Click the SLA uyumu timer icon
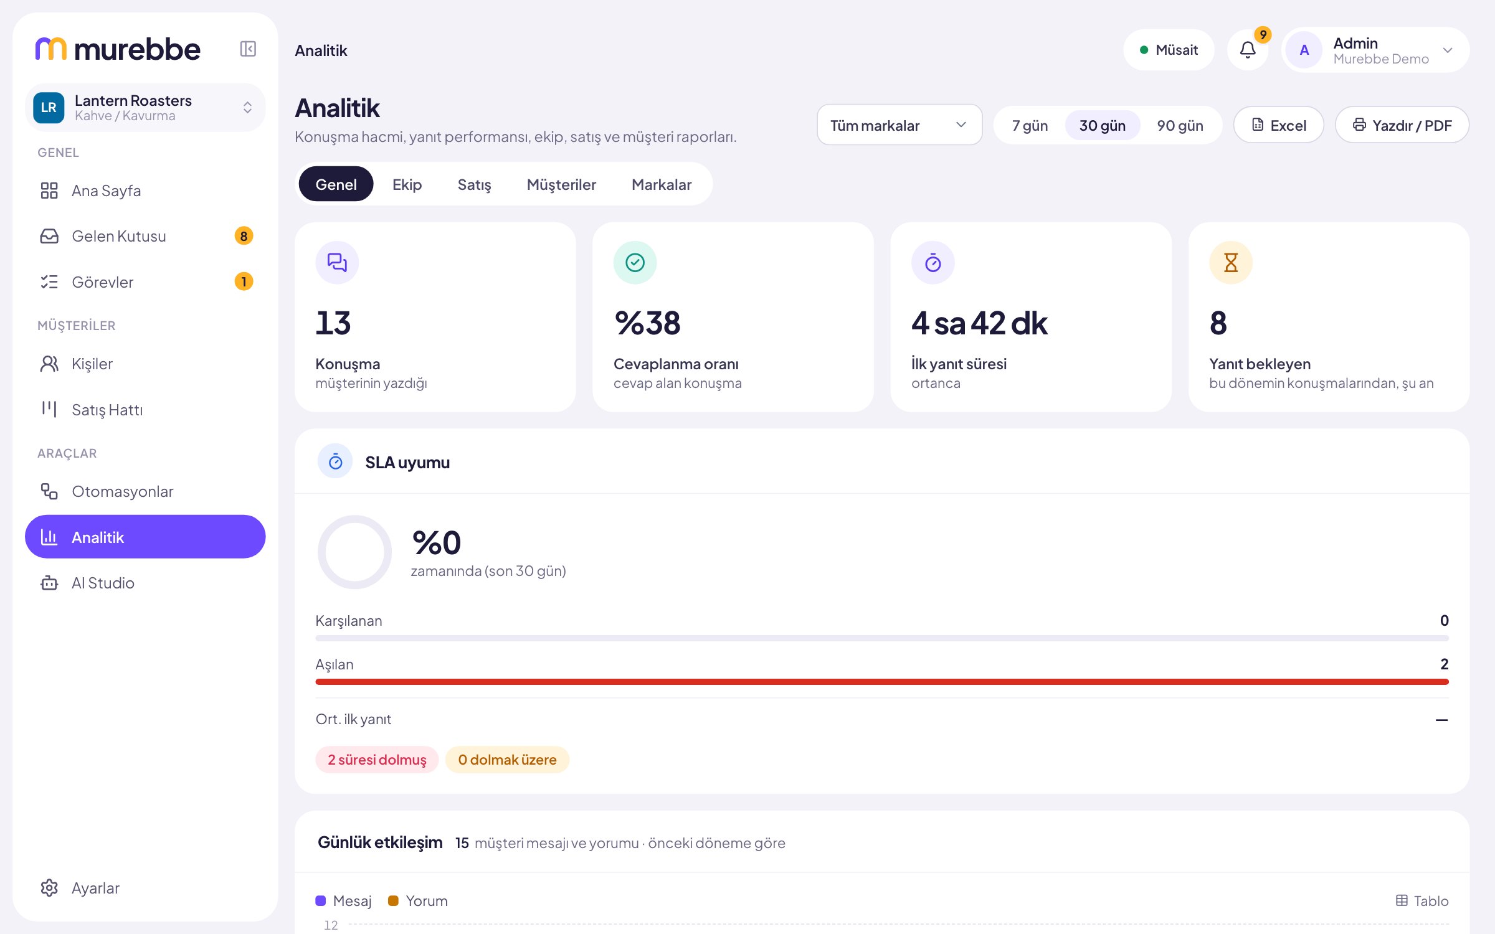The height and width of the screenshot is (934, 1495). pyautogui.click(x=335, y=461)
